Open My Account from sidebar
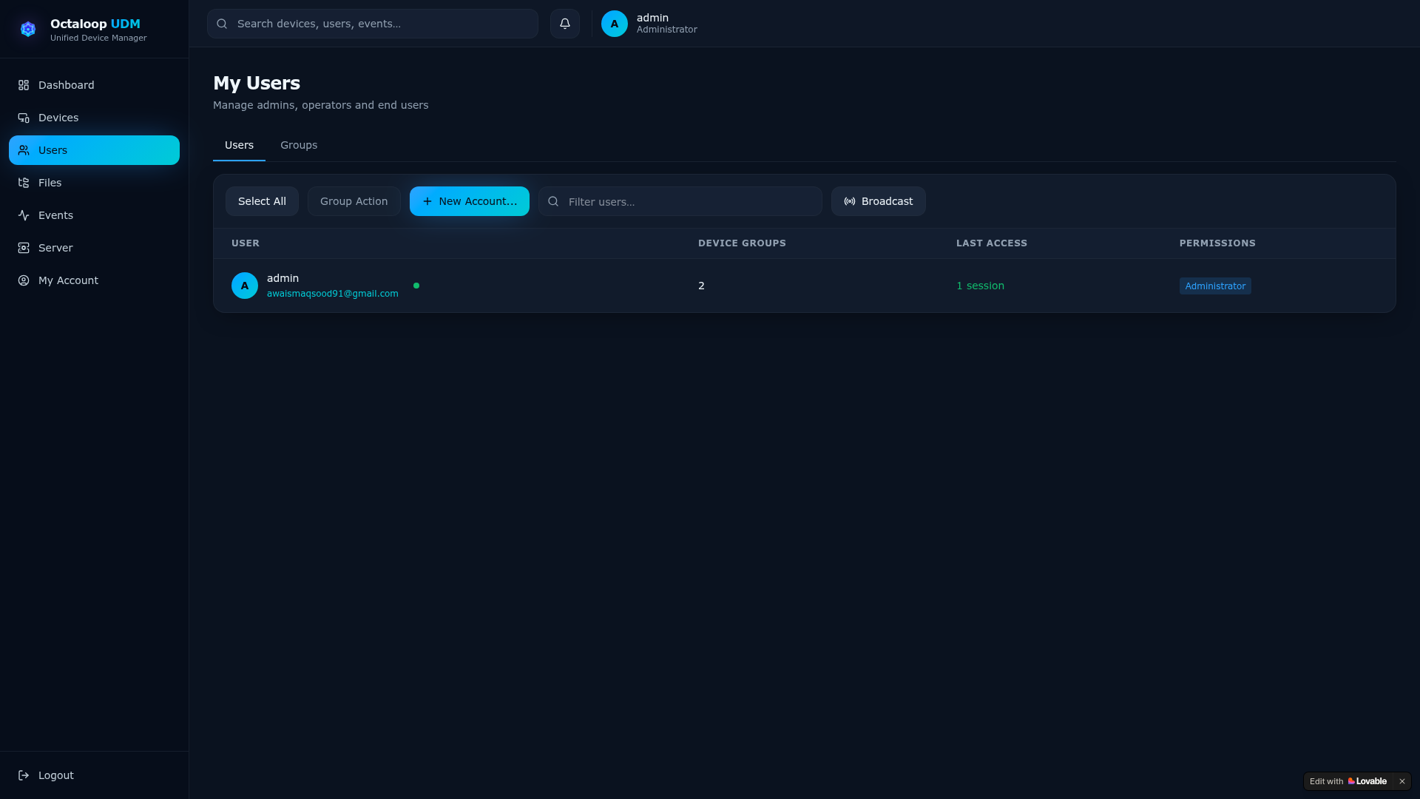Image resolution: width=1420 pixels, height=799 pixels. coord(94,280)
